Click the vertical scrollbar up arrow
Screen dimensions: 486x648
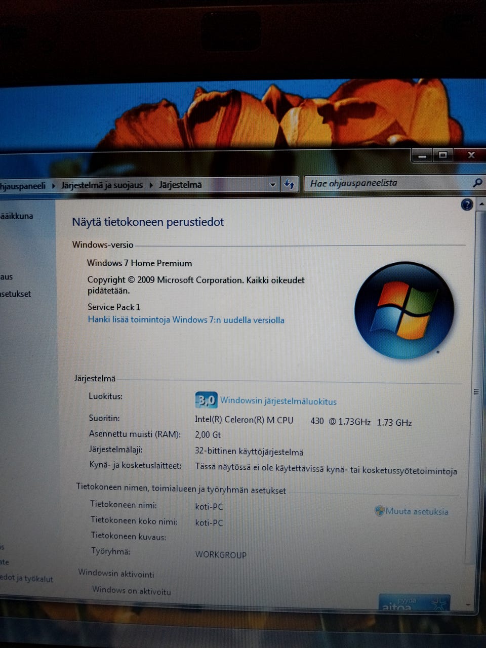[x=481, y=204]
